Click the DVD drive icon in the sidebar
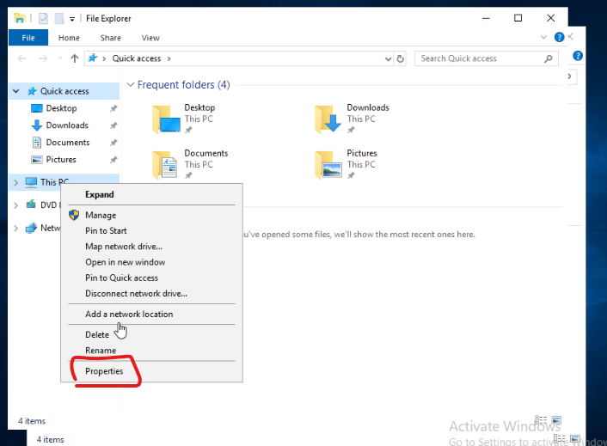 (x=31, y=205)
